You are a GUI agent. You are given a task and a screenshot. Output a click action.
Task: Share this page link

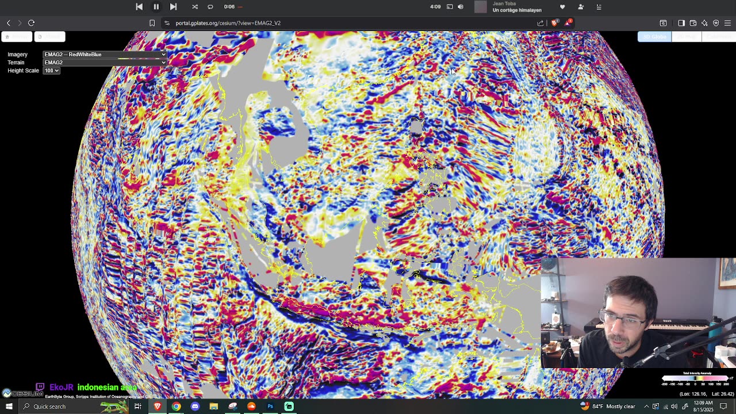[x=540, y=23]
